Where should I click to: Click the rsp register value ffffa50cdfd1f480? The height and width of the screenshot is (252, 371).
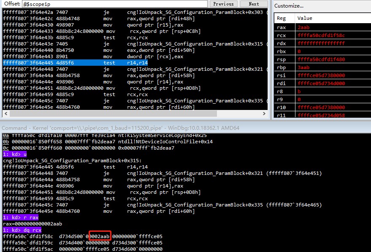point(321,59)
